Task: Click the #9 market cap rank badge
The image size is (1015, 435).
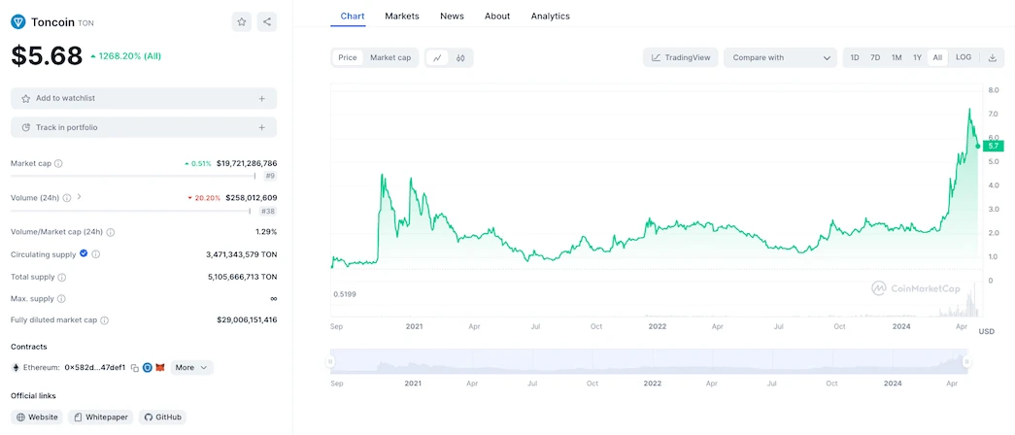Action: pyautogui.click(x=269, y=176)
